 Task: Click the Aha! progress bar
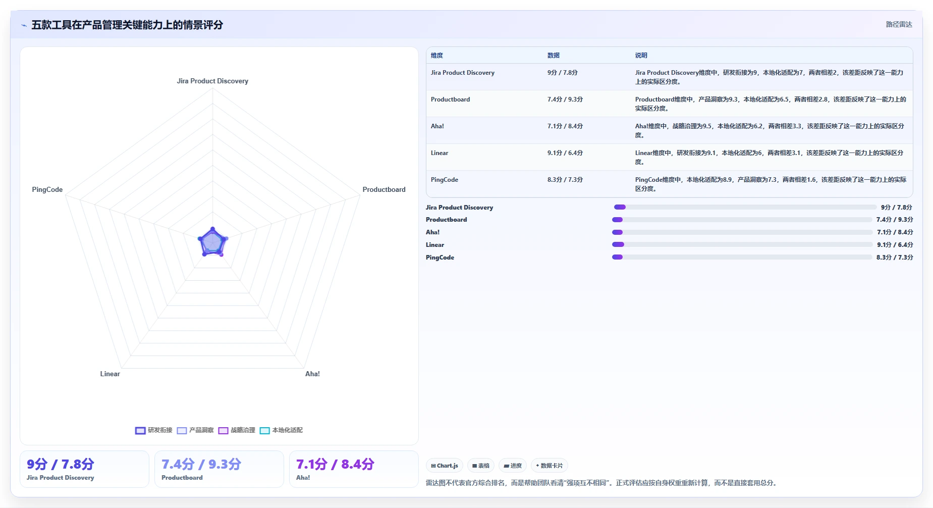742,232
